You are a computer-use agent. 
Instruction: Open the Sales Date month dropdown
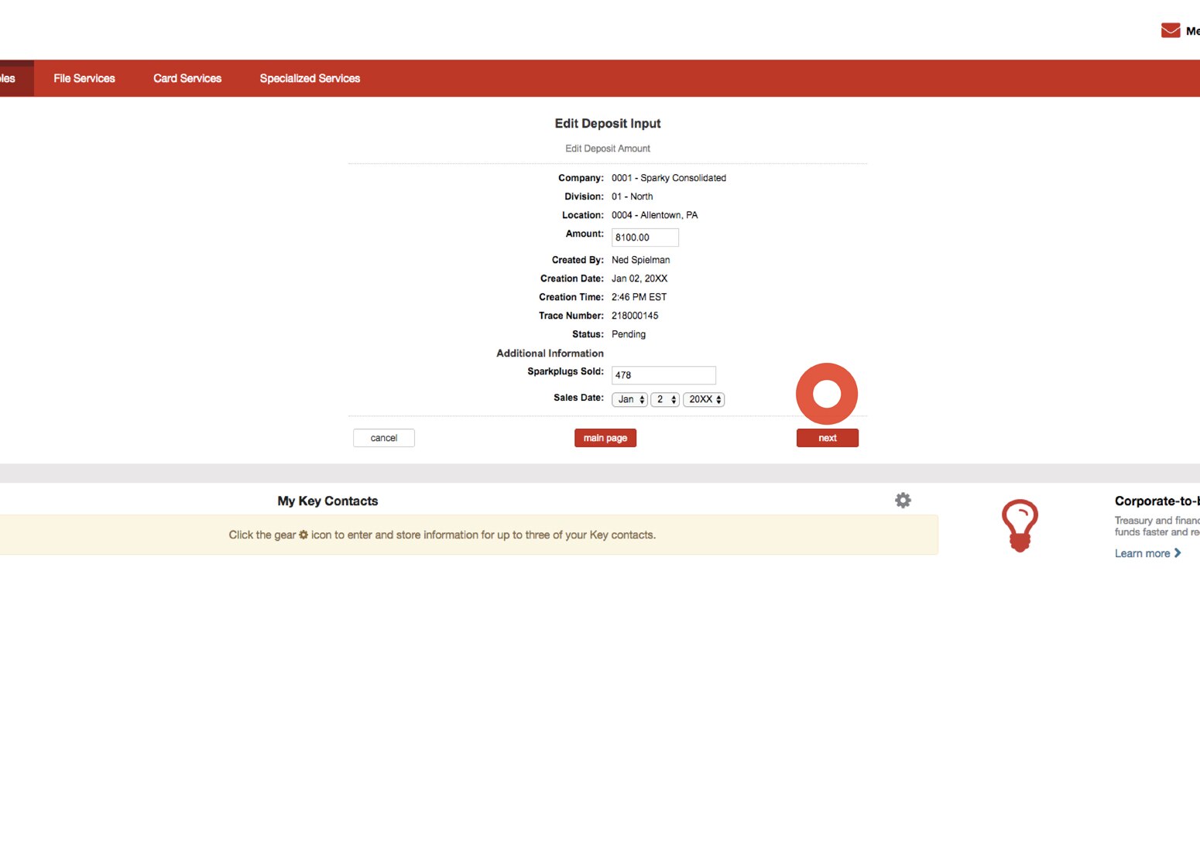pyautogui.click(x=629, y=399)
